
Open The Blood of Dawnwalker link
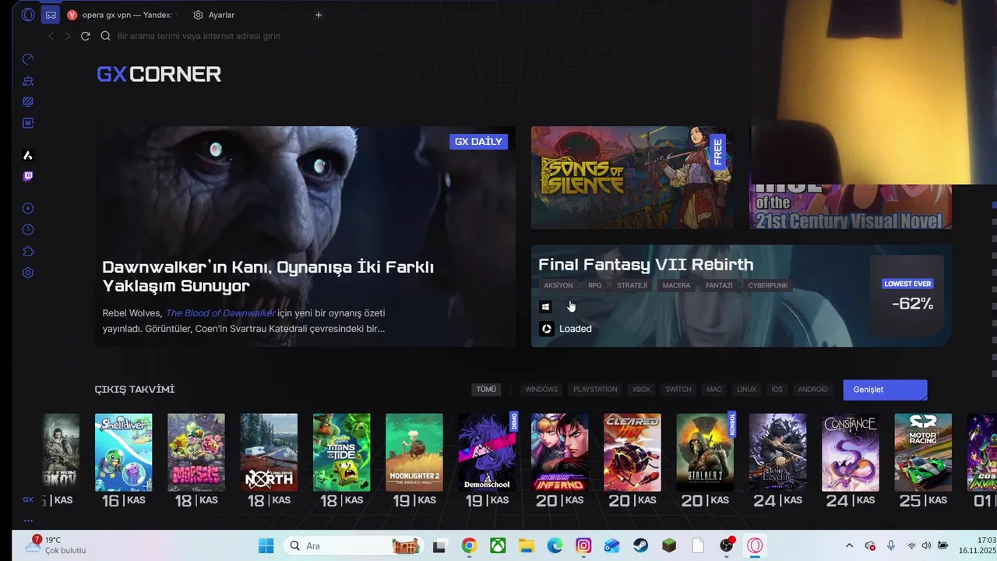[x=220, y=313]
